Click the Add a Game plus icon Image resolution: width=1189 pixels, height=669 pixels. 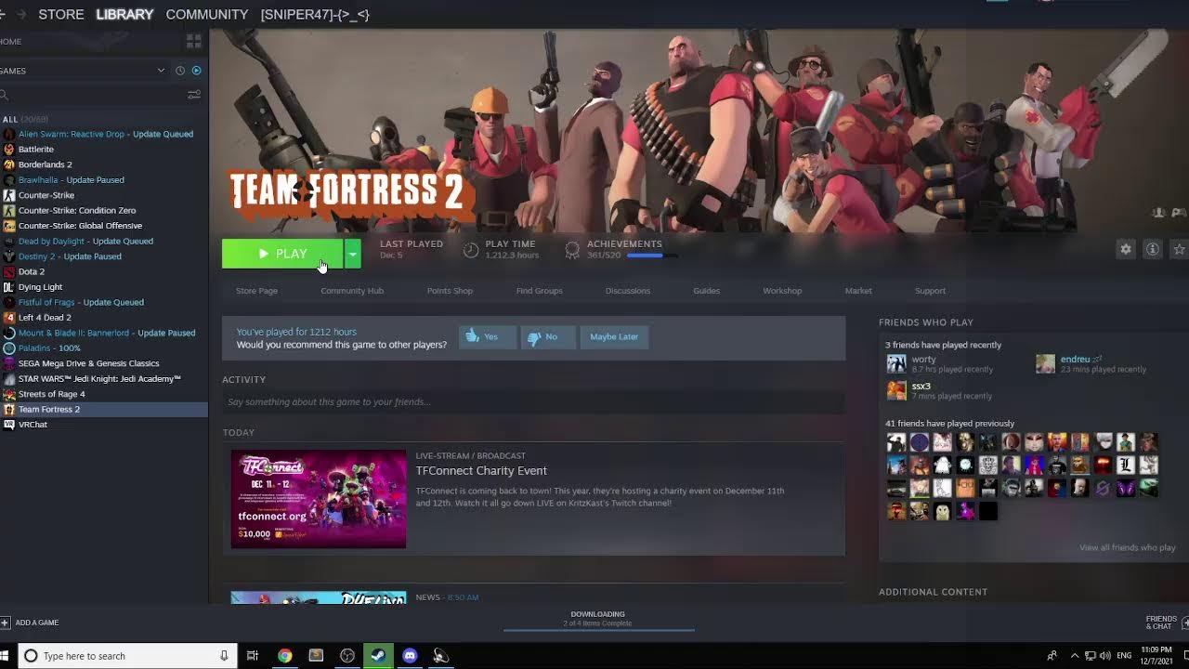pos(6,623)
